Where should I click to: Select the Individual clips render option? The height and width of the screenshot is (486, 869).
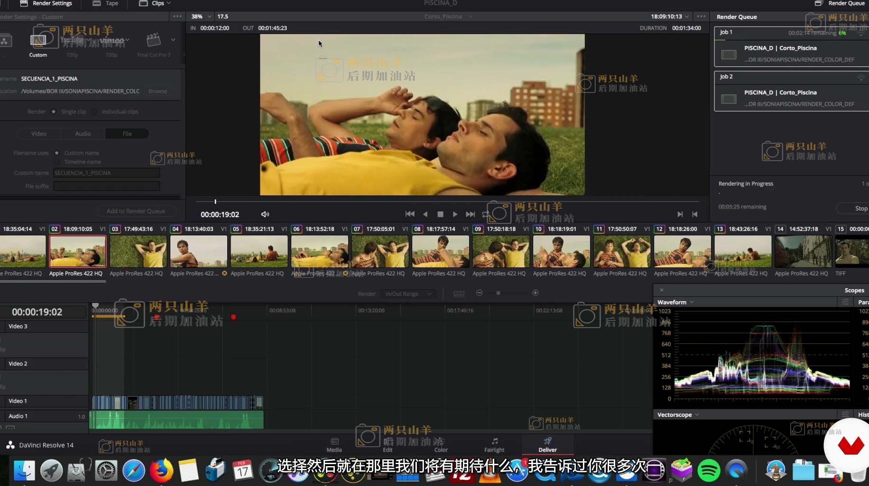click(94, 112)
